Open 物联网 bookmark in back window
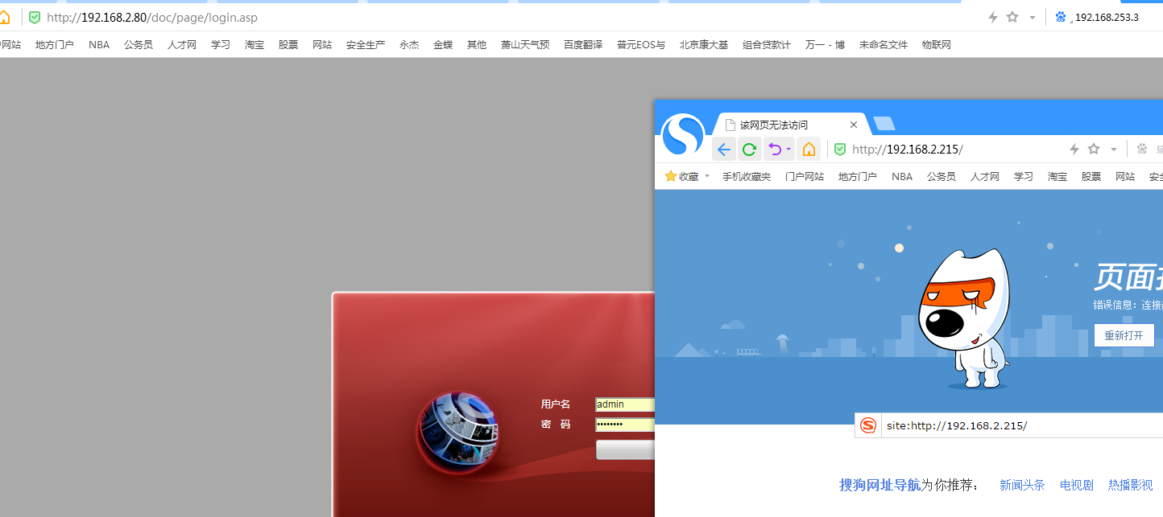Image resolution: width=1163 pixels, height=517 pixels. [937, 45]
